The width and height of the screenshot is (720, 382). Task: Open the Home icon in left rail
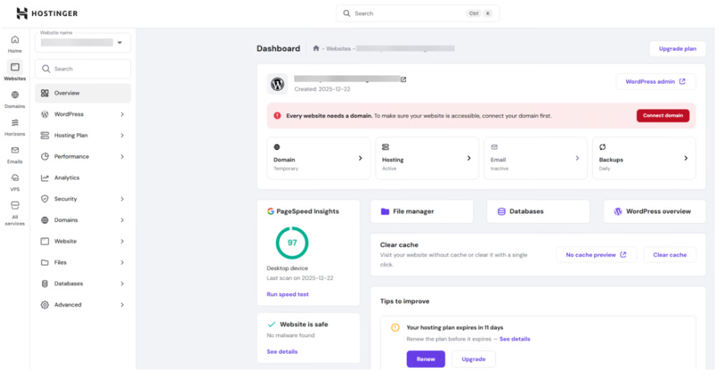pos(14,43)
